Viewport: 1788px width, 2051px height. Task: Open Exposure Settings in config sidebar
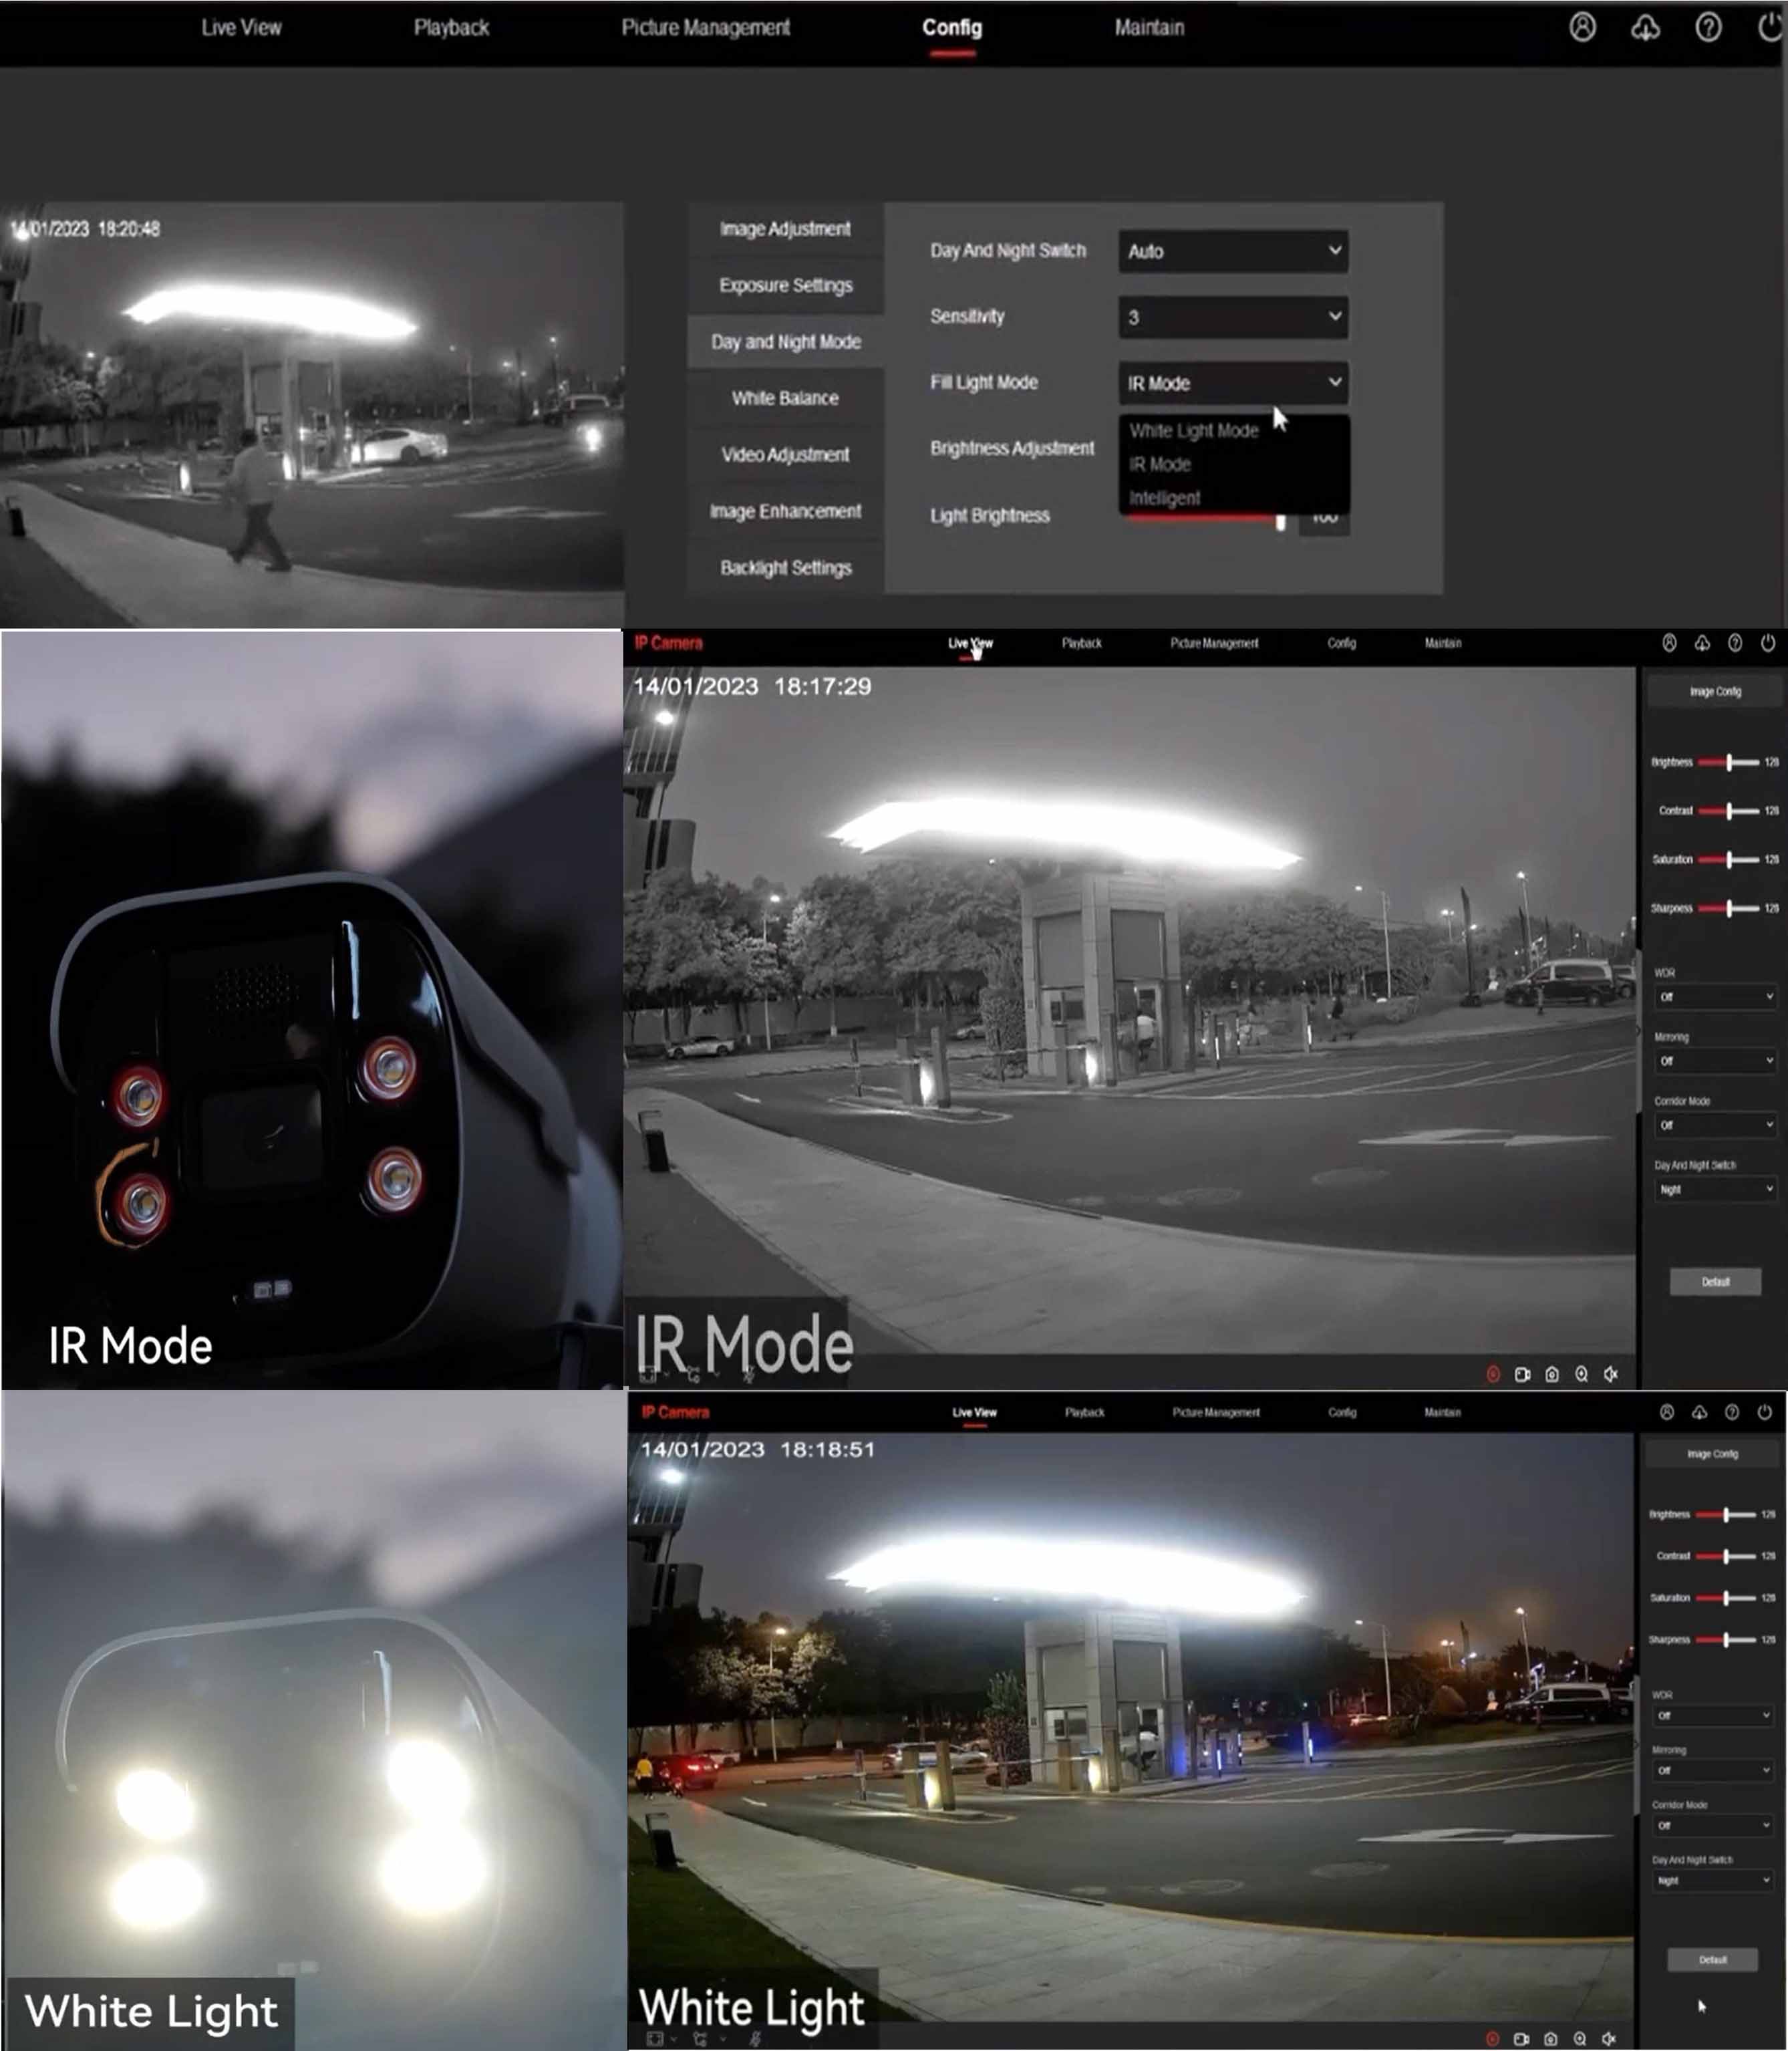785,285
